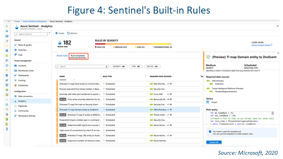Viewport: 283px width, 159px height.
Task: Open Notebooks page
Action: (x=23, y=85)
